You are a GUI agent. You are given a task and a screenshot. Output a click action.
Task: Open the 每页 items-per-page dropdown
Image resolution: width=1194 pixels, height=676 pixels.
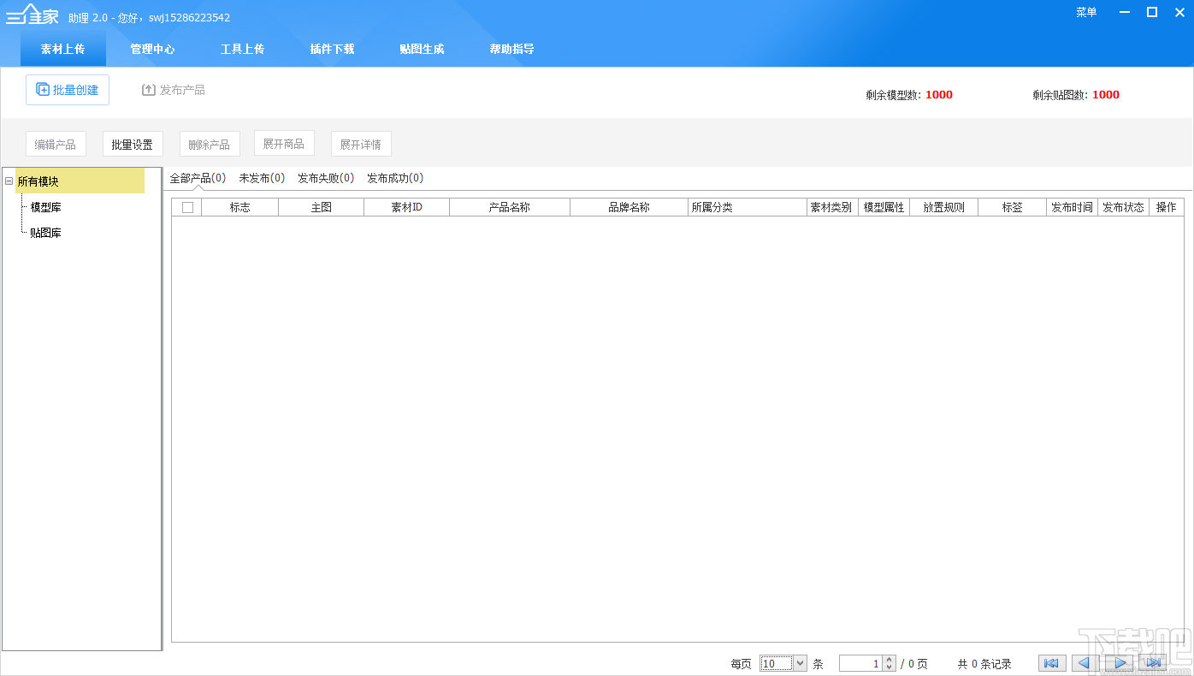[801, 662]
